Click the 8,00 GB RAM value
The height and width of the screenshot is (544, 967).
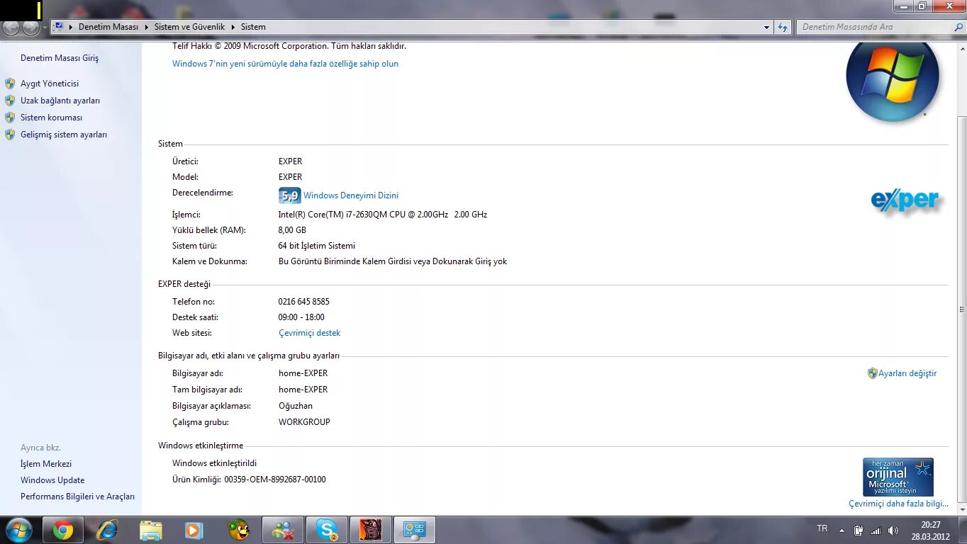(x=292, y=230)
